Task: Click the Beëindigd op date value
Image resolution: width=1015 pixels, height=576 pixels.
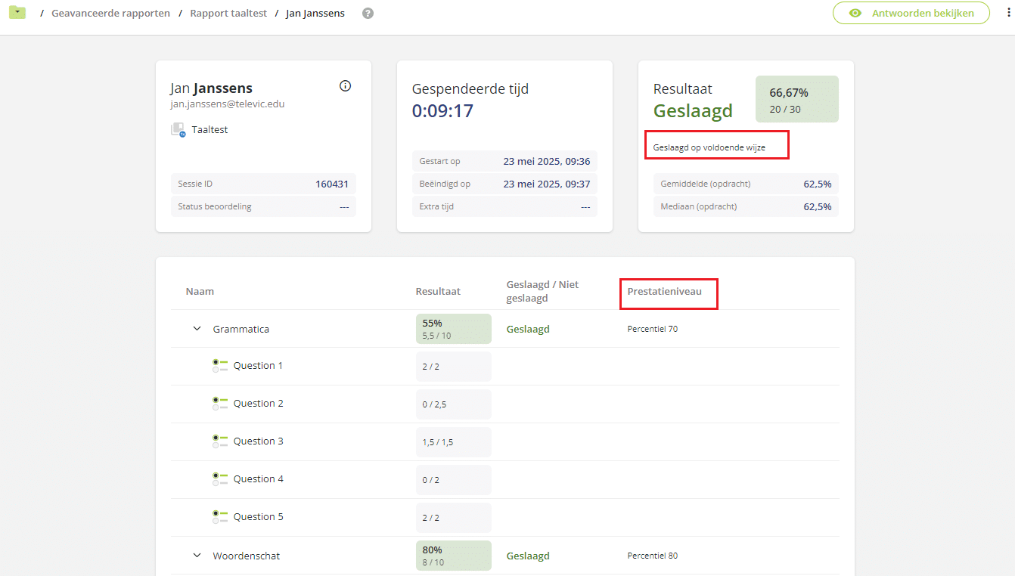Action: click(547, 184)
